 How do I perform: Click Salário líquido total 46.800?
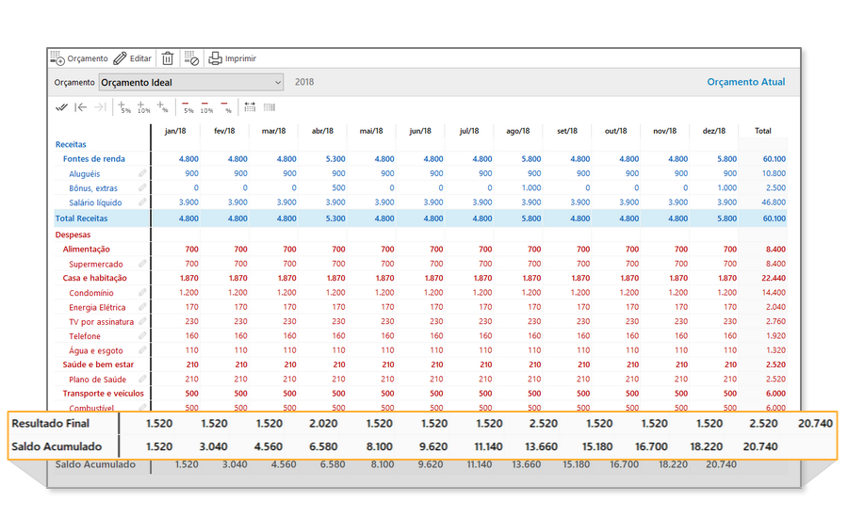pyautogui.click(x=774, y=202)
